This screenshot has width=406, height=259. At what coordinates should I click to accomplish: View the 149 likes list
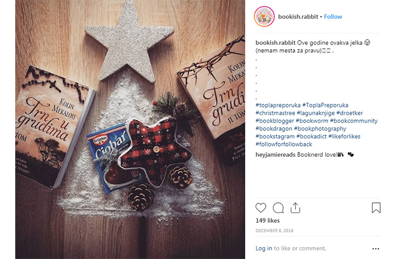click(267, 221)
